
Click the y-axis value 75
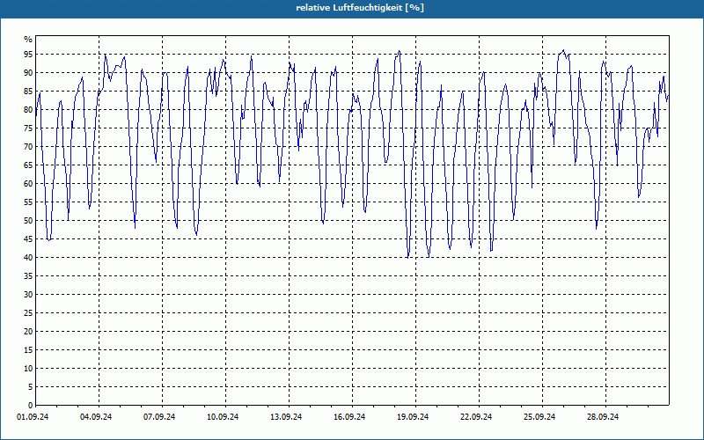28,128
